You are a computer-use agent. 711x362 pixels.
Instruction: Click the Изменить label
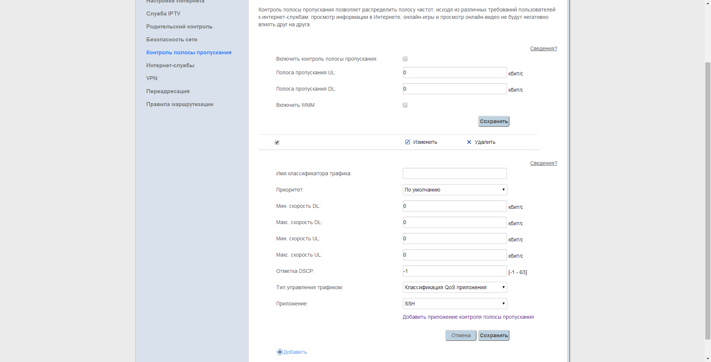pyautogui.click(x=425, y=142)
